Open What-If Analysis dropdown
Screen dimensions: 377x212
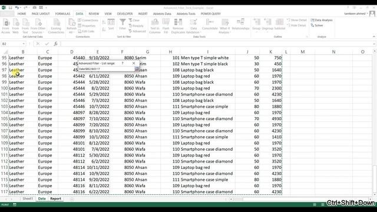[x=225, y=26]
